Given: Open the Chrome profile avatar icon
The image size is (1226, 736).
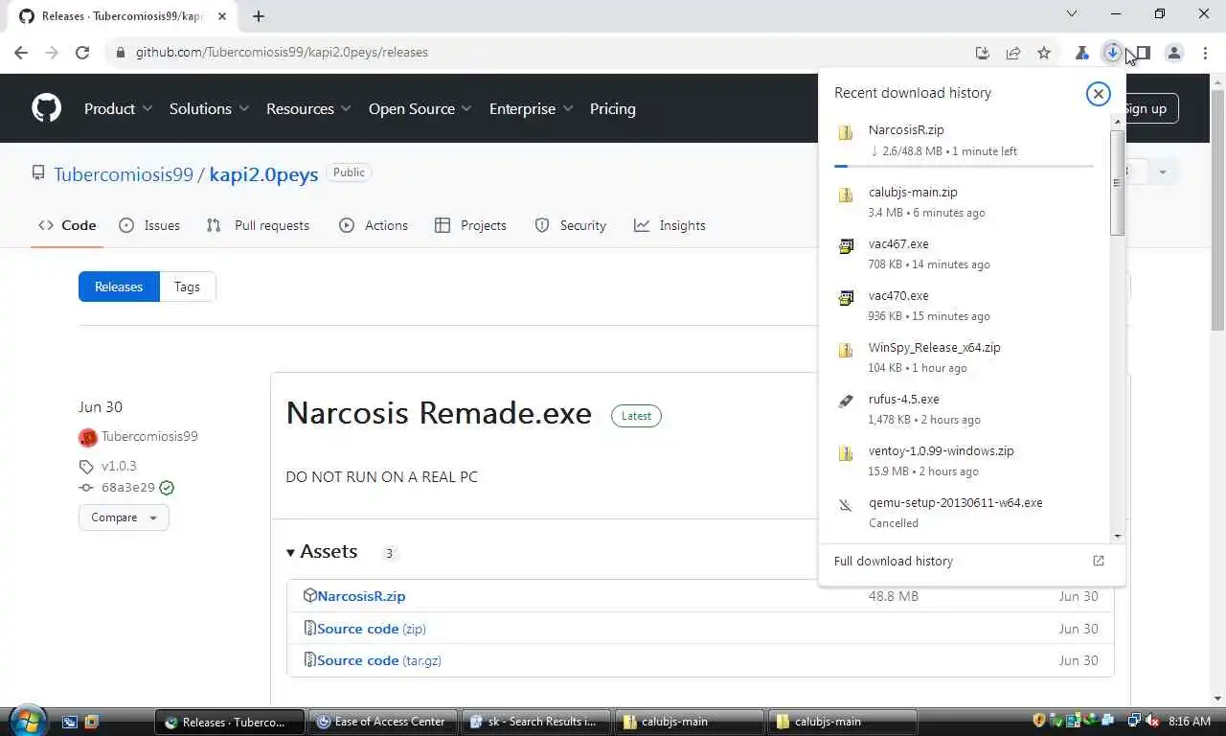Looking at the screenshot, I should (1174, 53).
